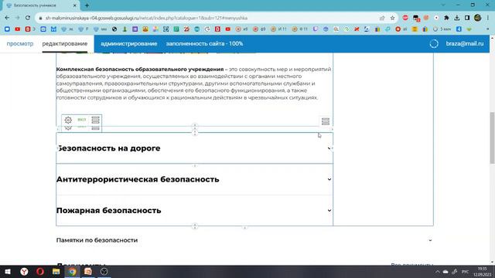Go back to previous page

point(7,18)
